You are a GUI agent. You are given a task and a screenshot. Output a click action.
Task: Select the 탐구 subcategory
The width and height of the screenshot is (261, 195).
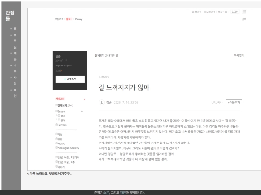pyautogui.click(x=63, y=116)
